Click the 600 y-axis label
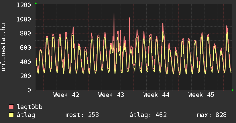 [x=26, y=48]
